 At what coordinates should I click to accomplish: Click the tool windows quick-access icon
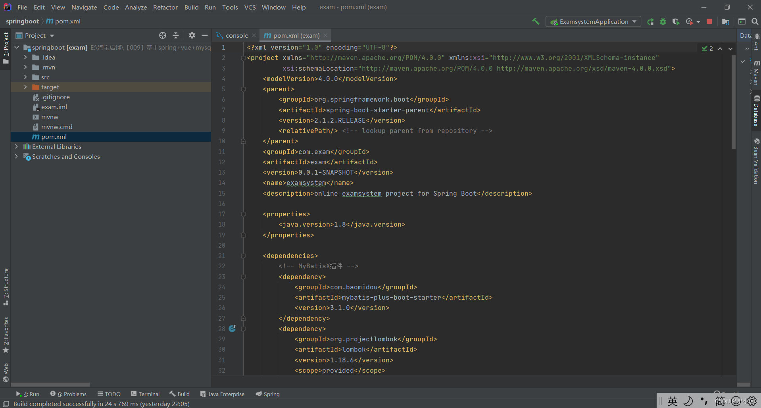click(6, 404)
